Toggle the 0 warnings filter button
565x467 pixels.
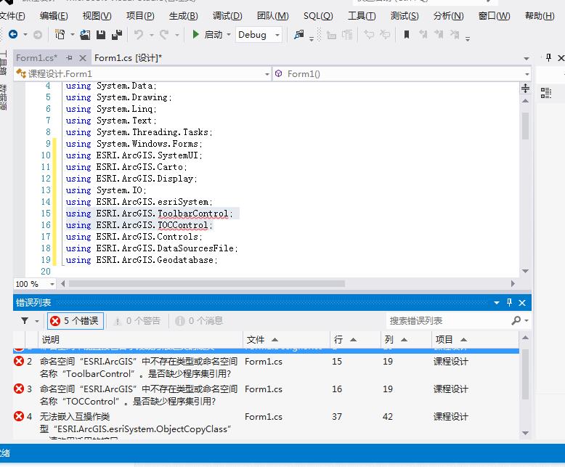pyautogui.click(x=137, y=320)
